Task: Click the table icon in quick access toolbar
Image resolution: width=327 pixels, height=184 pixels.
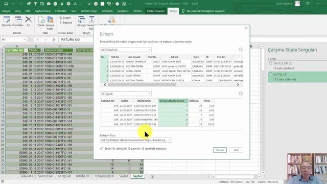Action: (42, 4)
